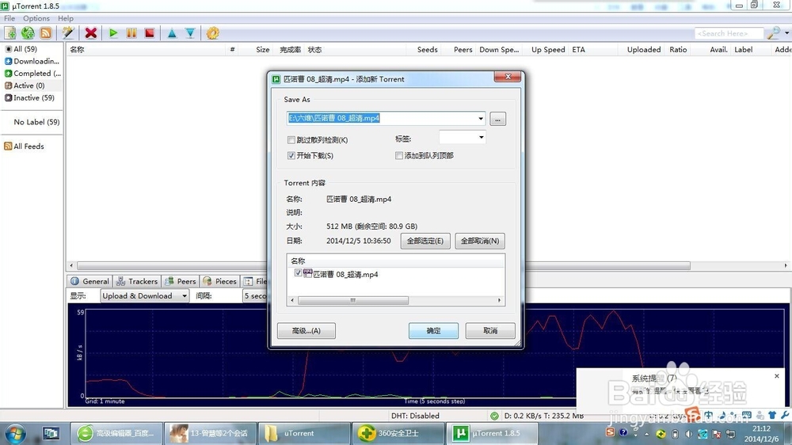Open the Upload & Download display dropdown
Screen dimensions: 792x445
pos(144,296)
